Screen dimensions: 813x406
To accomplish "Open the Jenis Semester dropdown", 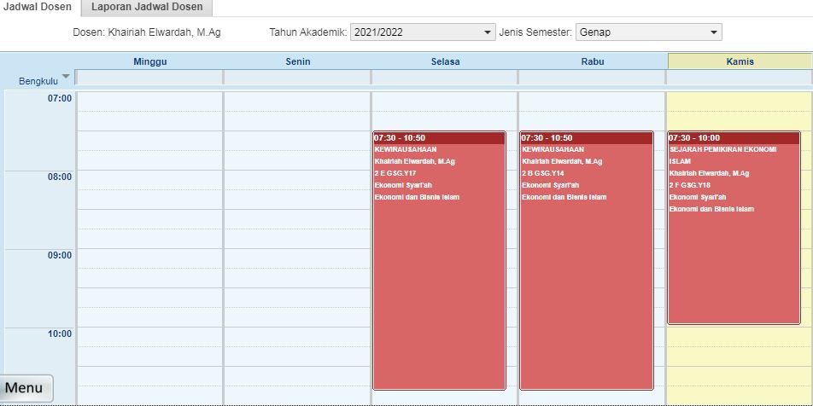I will [648, 32].
